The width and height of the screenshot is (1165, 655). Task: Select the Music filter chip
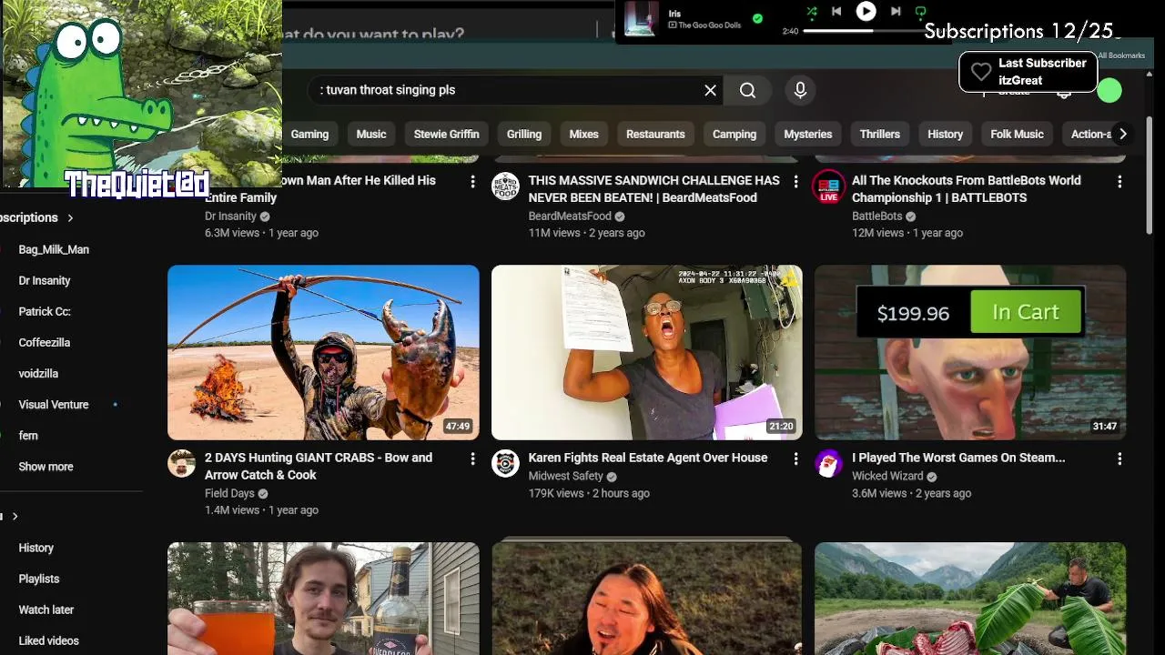point(371,134)
